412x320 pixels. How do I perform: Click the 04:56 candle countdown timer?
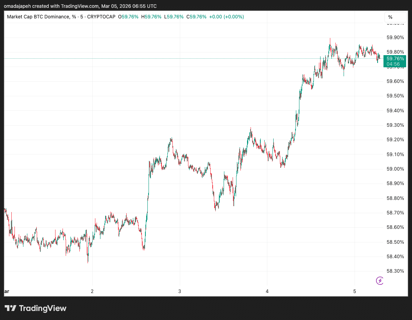click(393, 64)
